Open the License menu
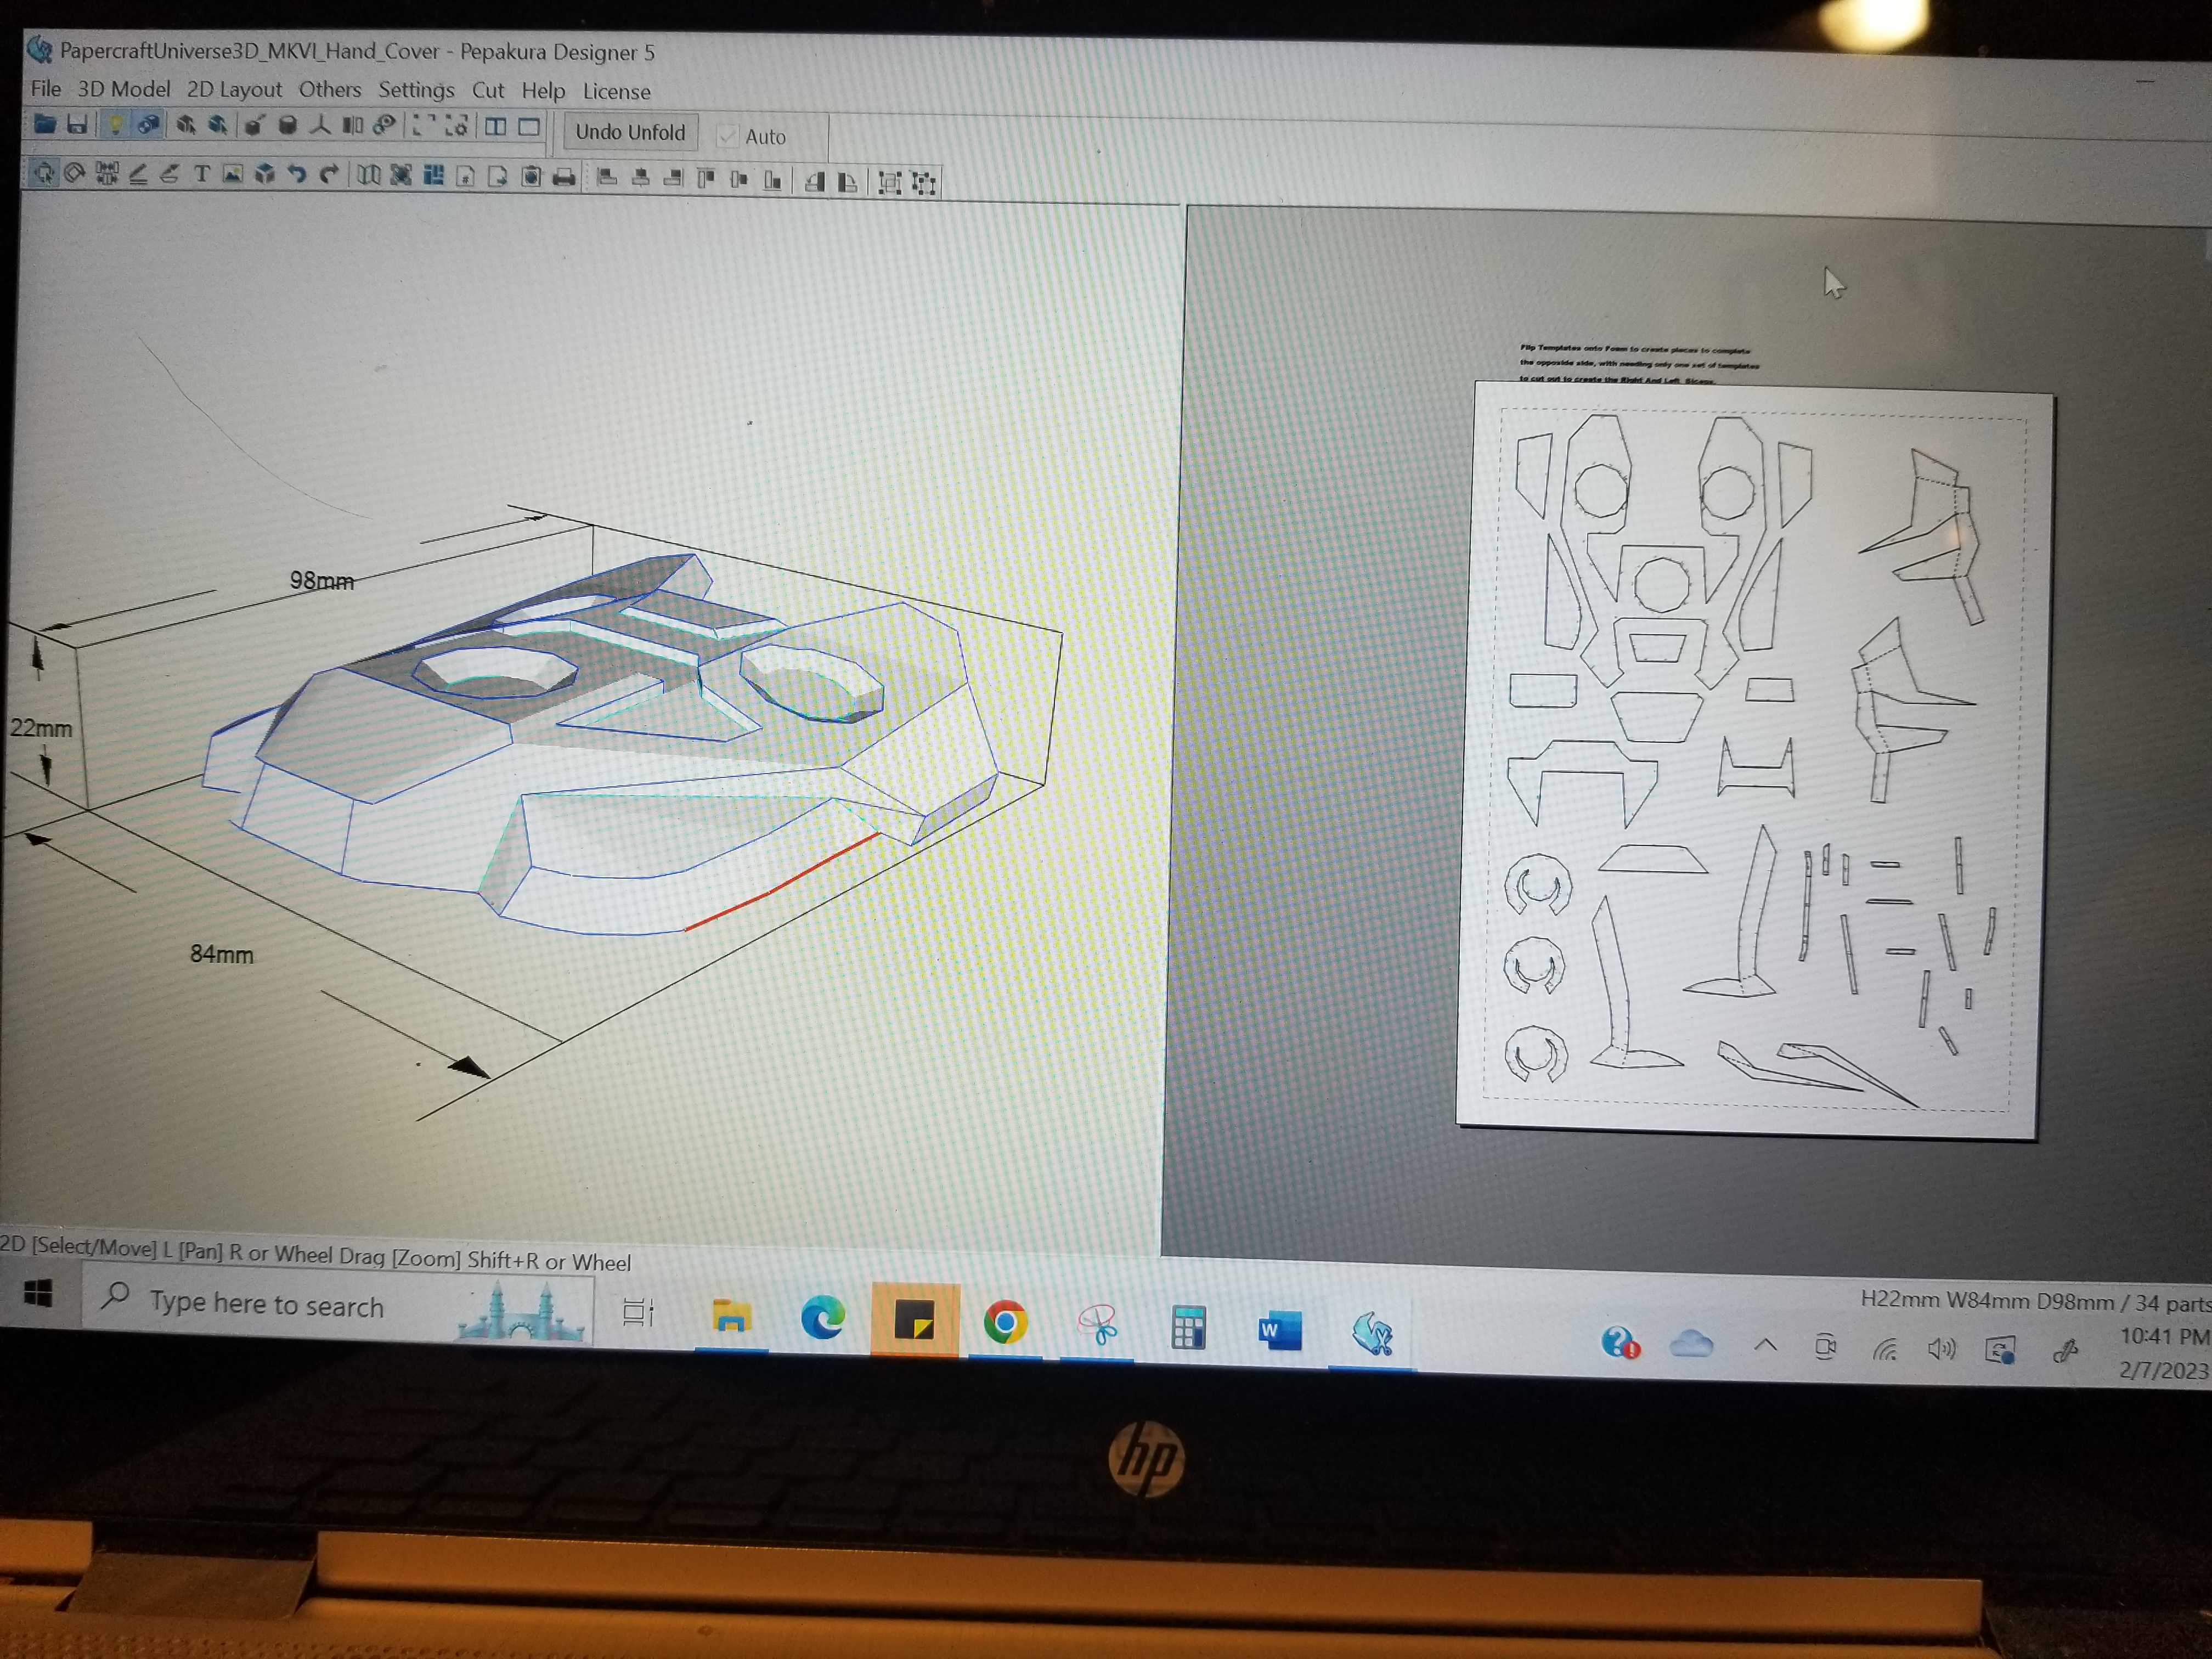Screen dimensions: 2212x1659 (616, 92)
